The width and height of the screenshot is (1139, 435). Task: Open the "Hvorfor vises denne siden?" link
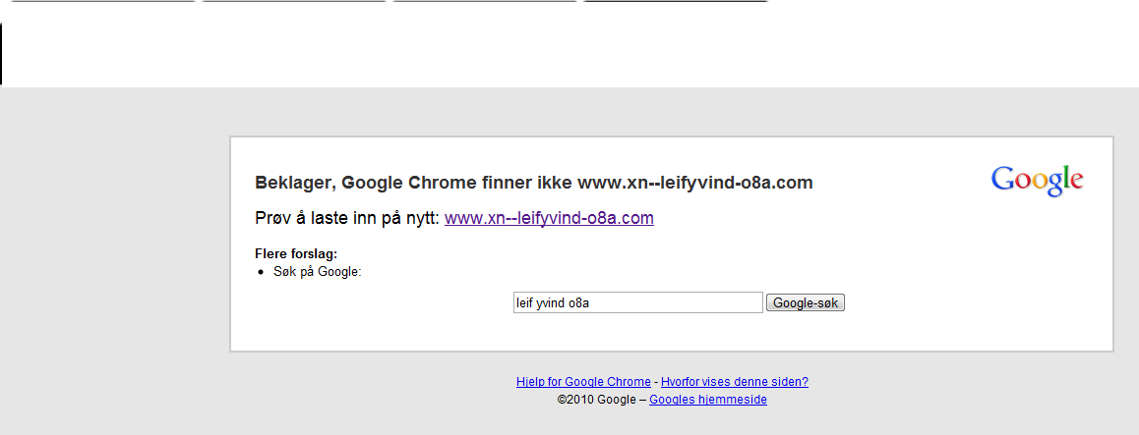[x=735, y=382]
